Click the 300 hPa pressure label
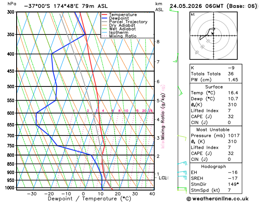Viewport: 261px width, 202px height. point(12,12)
